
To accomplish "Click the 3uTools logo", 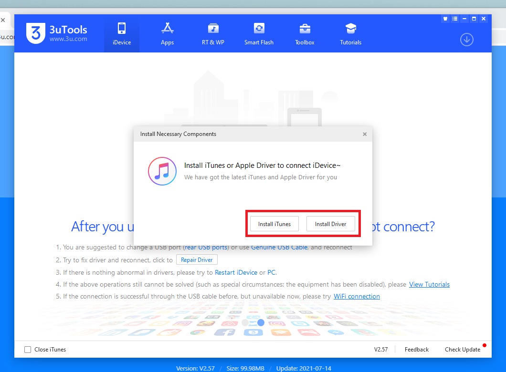I will (57, 33).
